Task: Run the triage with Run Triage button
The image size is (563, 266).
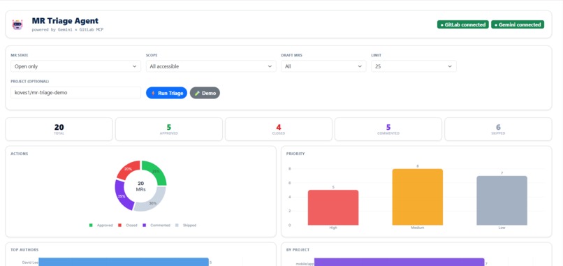Action: click(167, 93)
